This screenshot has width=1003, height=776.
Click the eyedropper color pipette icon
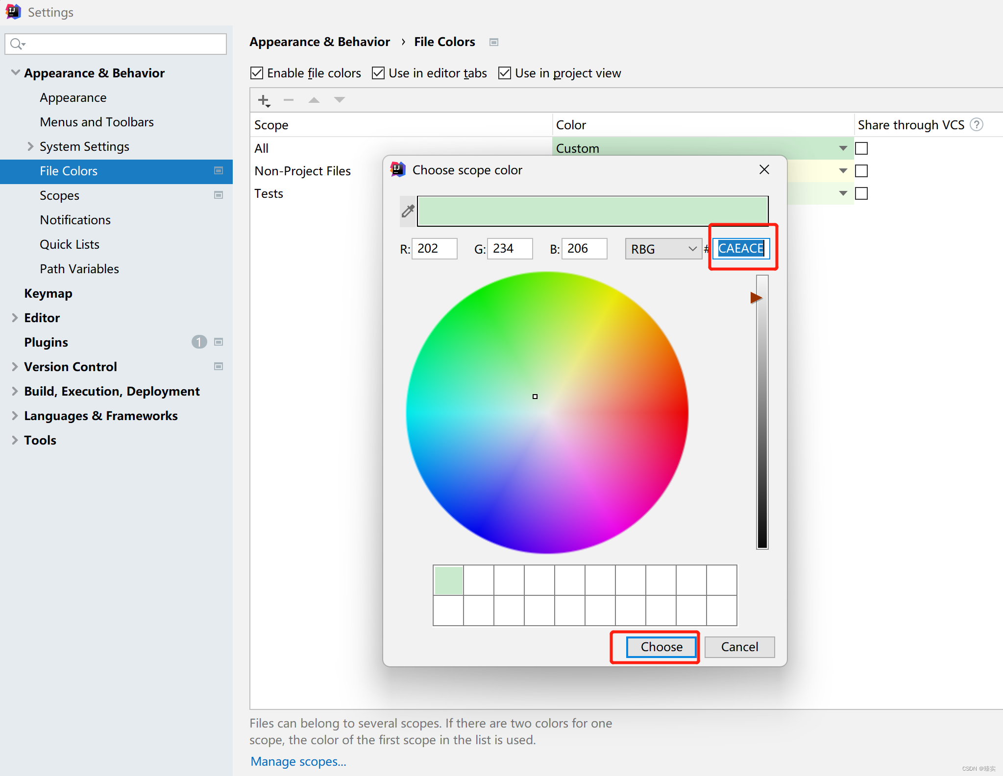tap(408, 211)
